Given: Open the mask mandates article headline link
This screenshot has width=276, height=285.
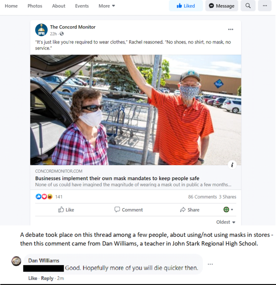Looking at the screenshot, I should coord(117,178).
